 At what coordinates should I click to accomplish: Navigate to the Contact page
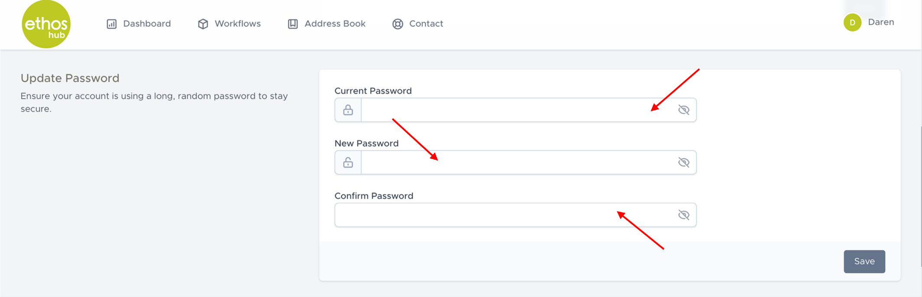coord(426,24)
